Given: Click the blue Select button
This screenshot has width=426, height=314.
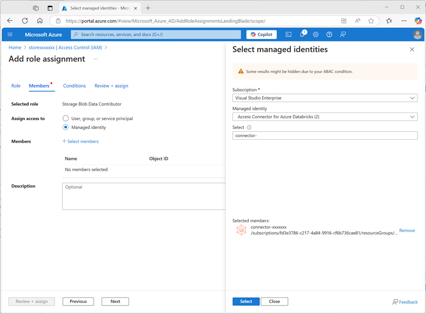Looking at the screenshot, I should pyautogui.click(x=246, y=301).
